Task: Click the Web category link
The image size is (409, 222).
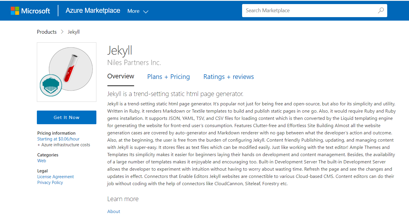Action: tap(42, 160)
